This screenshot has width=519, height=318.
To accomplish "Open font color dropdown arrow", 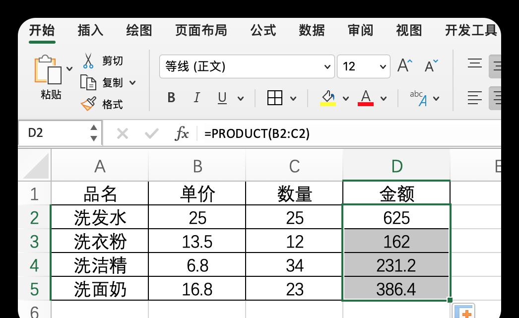I will (x=383, y=98).
